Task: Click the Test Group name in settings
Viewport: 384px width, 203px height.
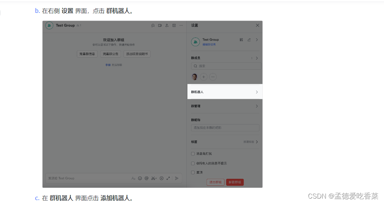Action: [x=211, y=40]
